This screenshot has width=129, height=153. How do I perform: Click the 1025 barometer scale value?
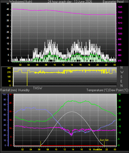pyautogui.click(x=120, y=7)
